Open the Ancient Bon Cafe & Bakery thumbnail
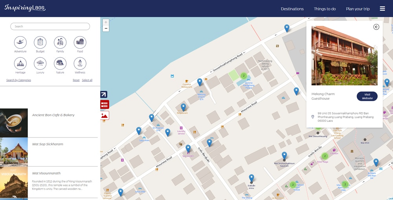 [14, 123]
